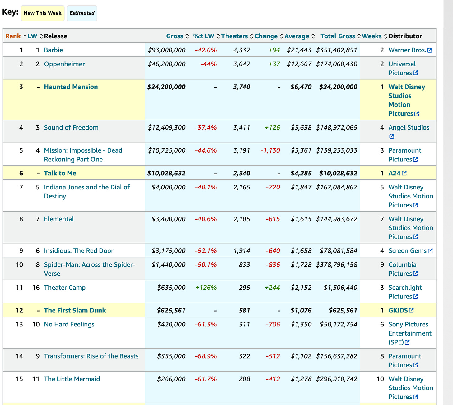Open Mission: Impossible - Dead Reckoning link
The width and height of the screenshot is (453, 405).
(x=83, y=155)
